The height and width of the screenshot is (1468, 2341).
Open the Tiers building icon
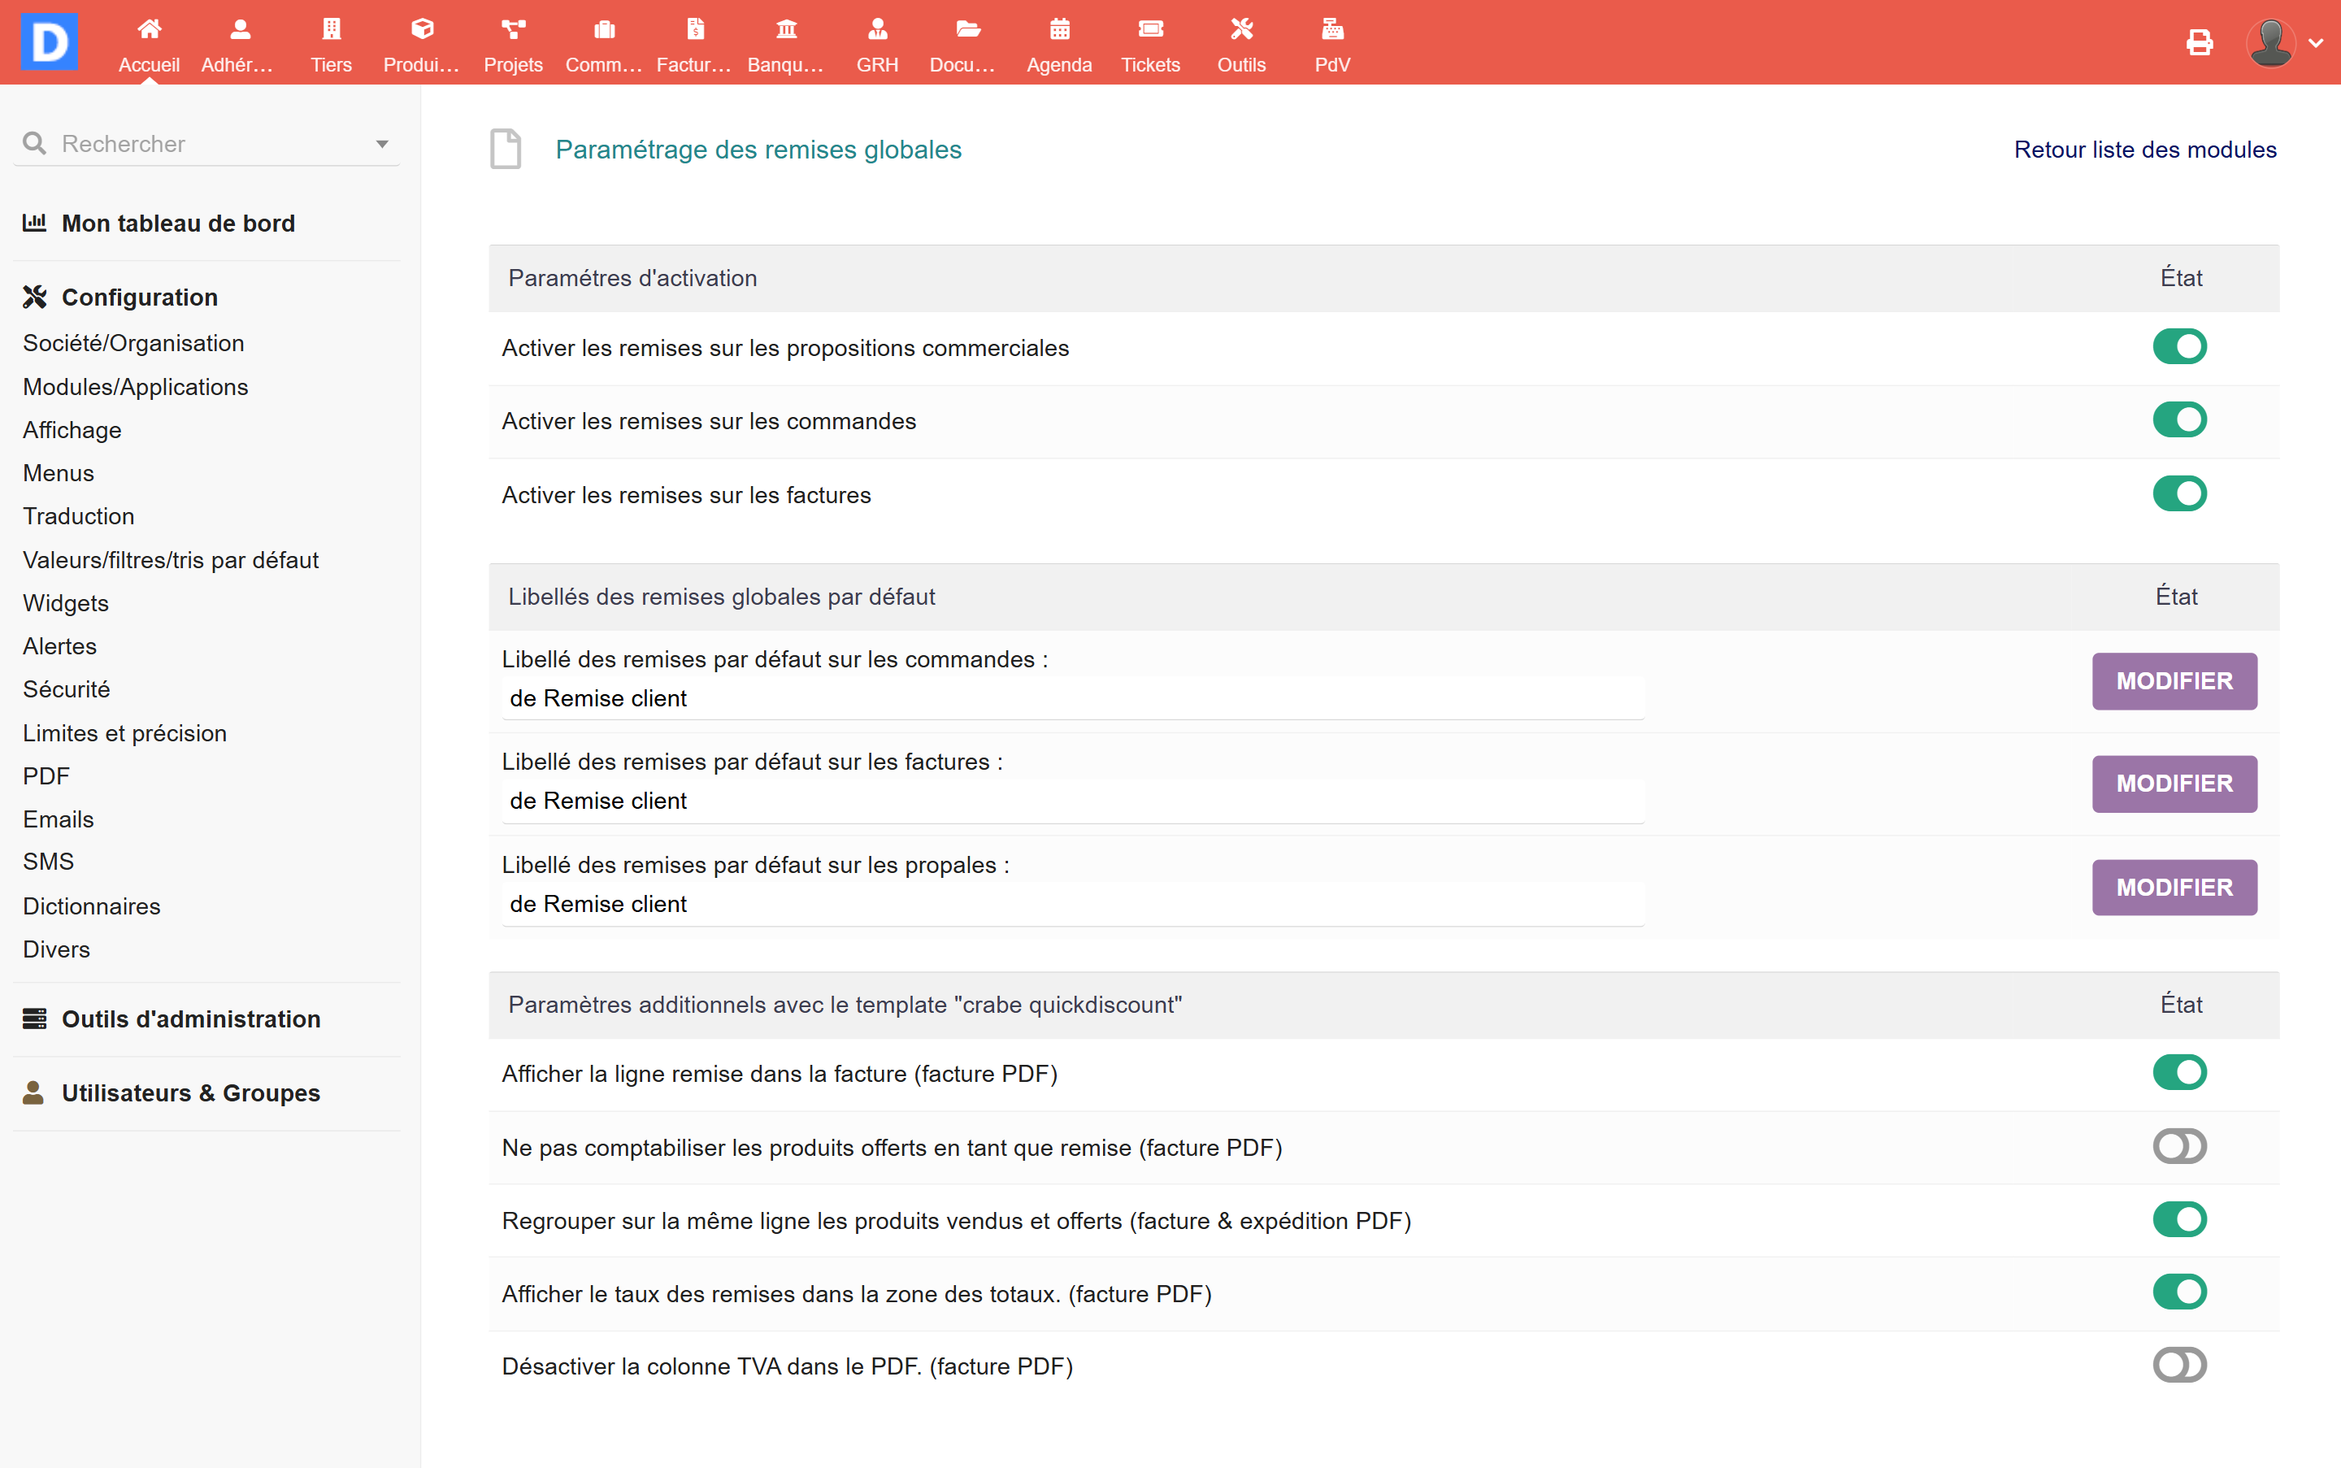click(x=331, y=29)
